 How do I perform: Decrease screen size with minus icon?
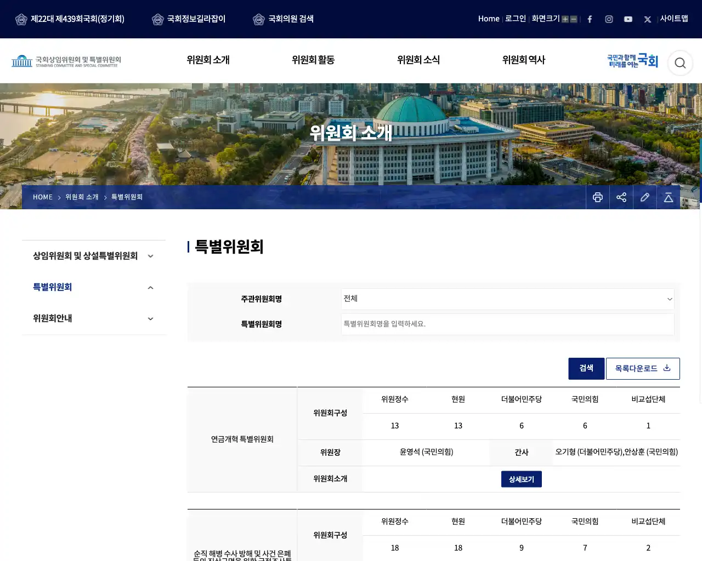click(x=574, y=19)
